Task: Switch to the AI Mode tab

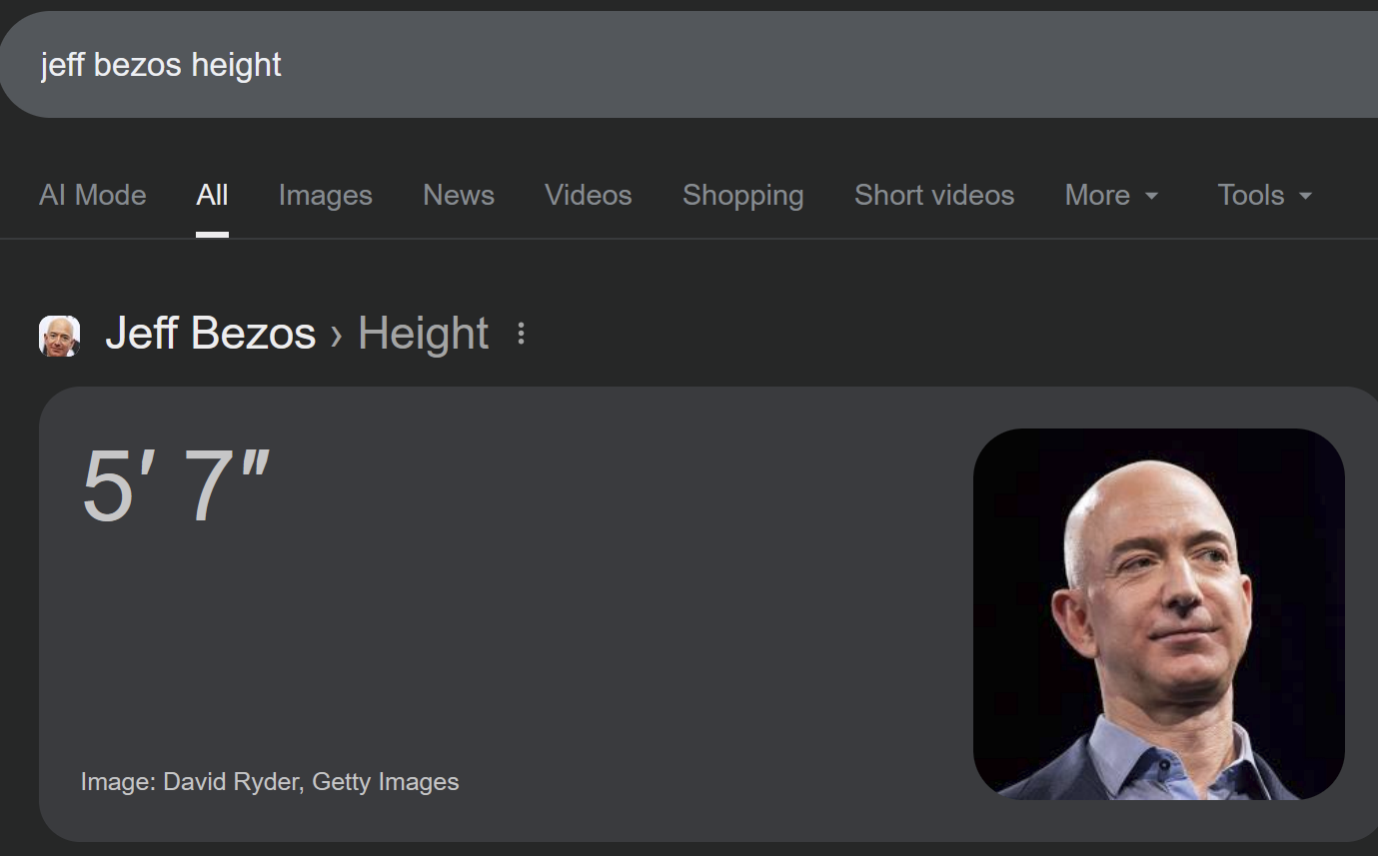Action: point(93,195)
